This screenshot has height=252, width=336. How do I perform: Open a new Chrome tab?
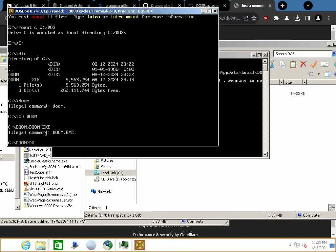[283, 6]
